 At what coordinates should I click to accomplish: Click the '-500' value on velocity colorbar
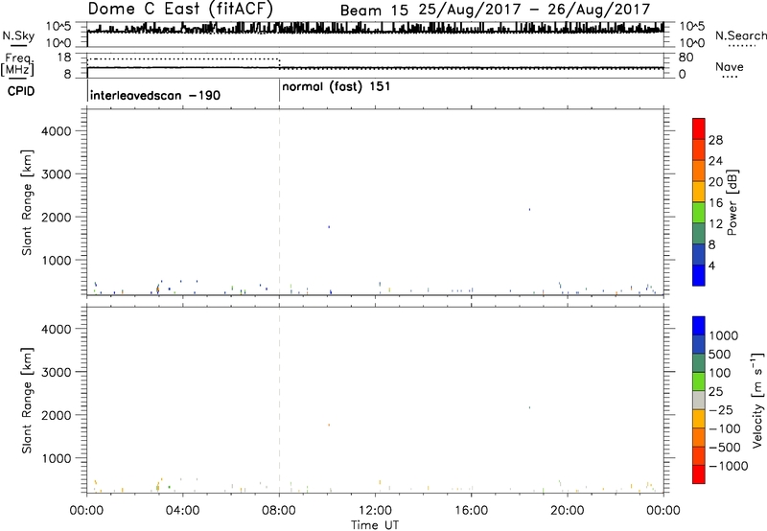[x=725, y=447]
